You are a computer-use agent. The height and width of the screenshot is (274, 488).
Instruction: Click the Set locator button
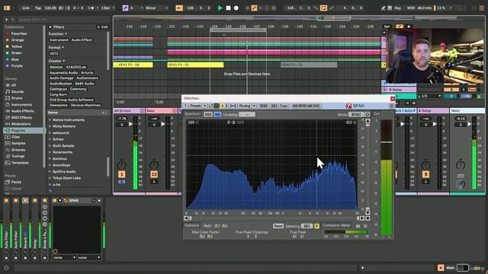coord(387,27)
